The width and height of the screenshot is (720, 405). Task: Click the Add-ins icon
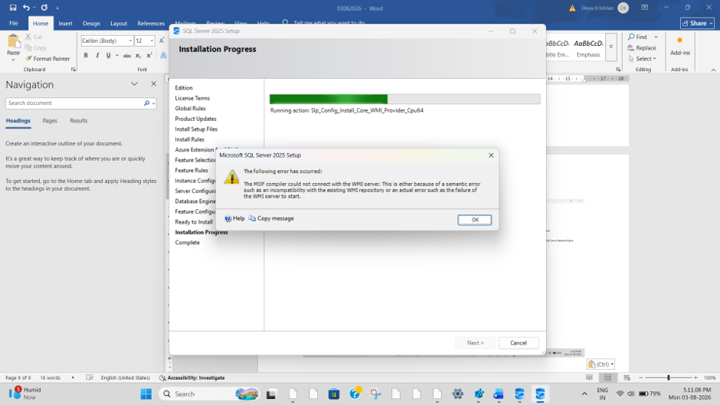(680, 46)
